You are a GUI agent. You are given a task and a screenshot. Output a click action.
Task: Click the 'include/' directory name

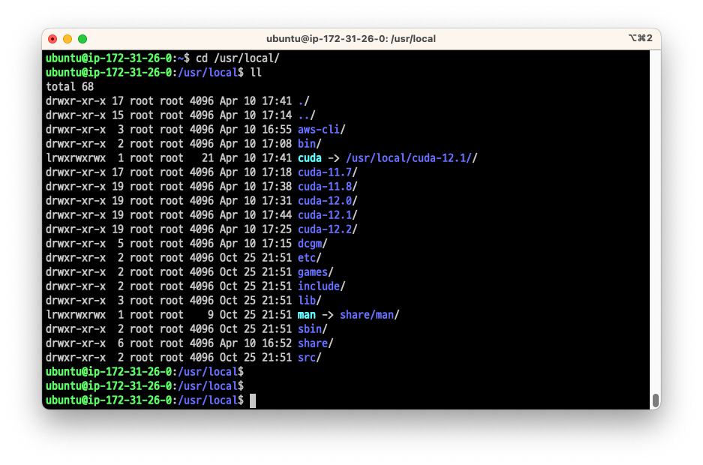click(321, 286)
